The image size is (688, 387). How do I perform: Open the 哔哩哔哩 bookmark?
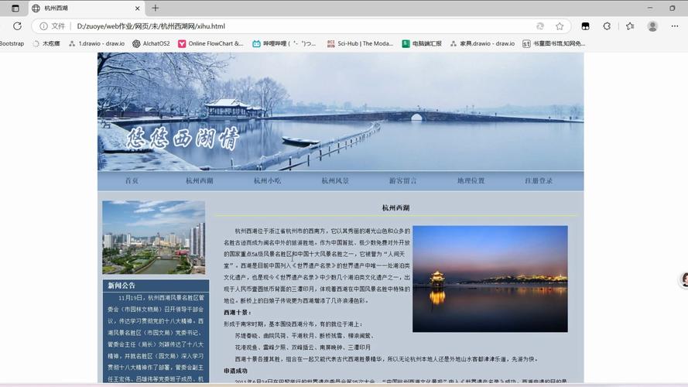[x=284, y=43]
